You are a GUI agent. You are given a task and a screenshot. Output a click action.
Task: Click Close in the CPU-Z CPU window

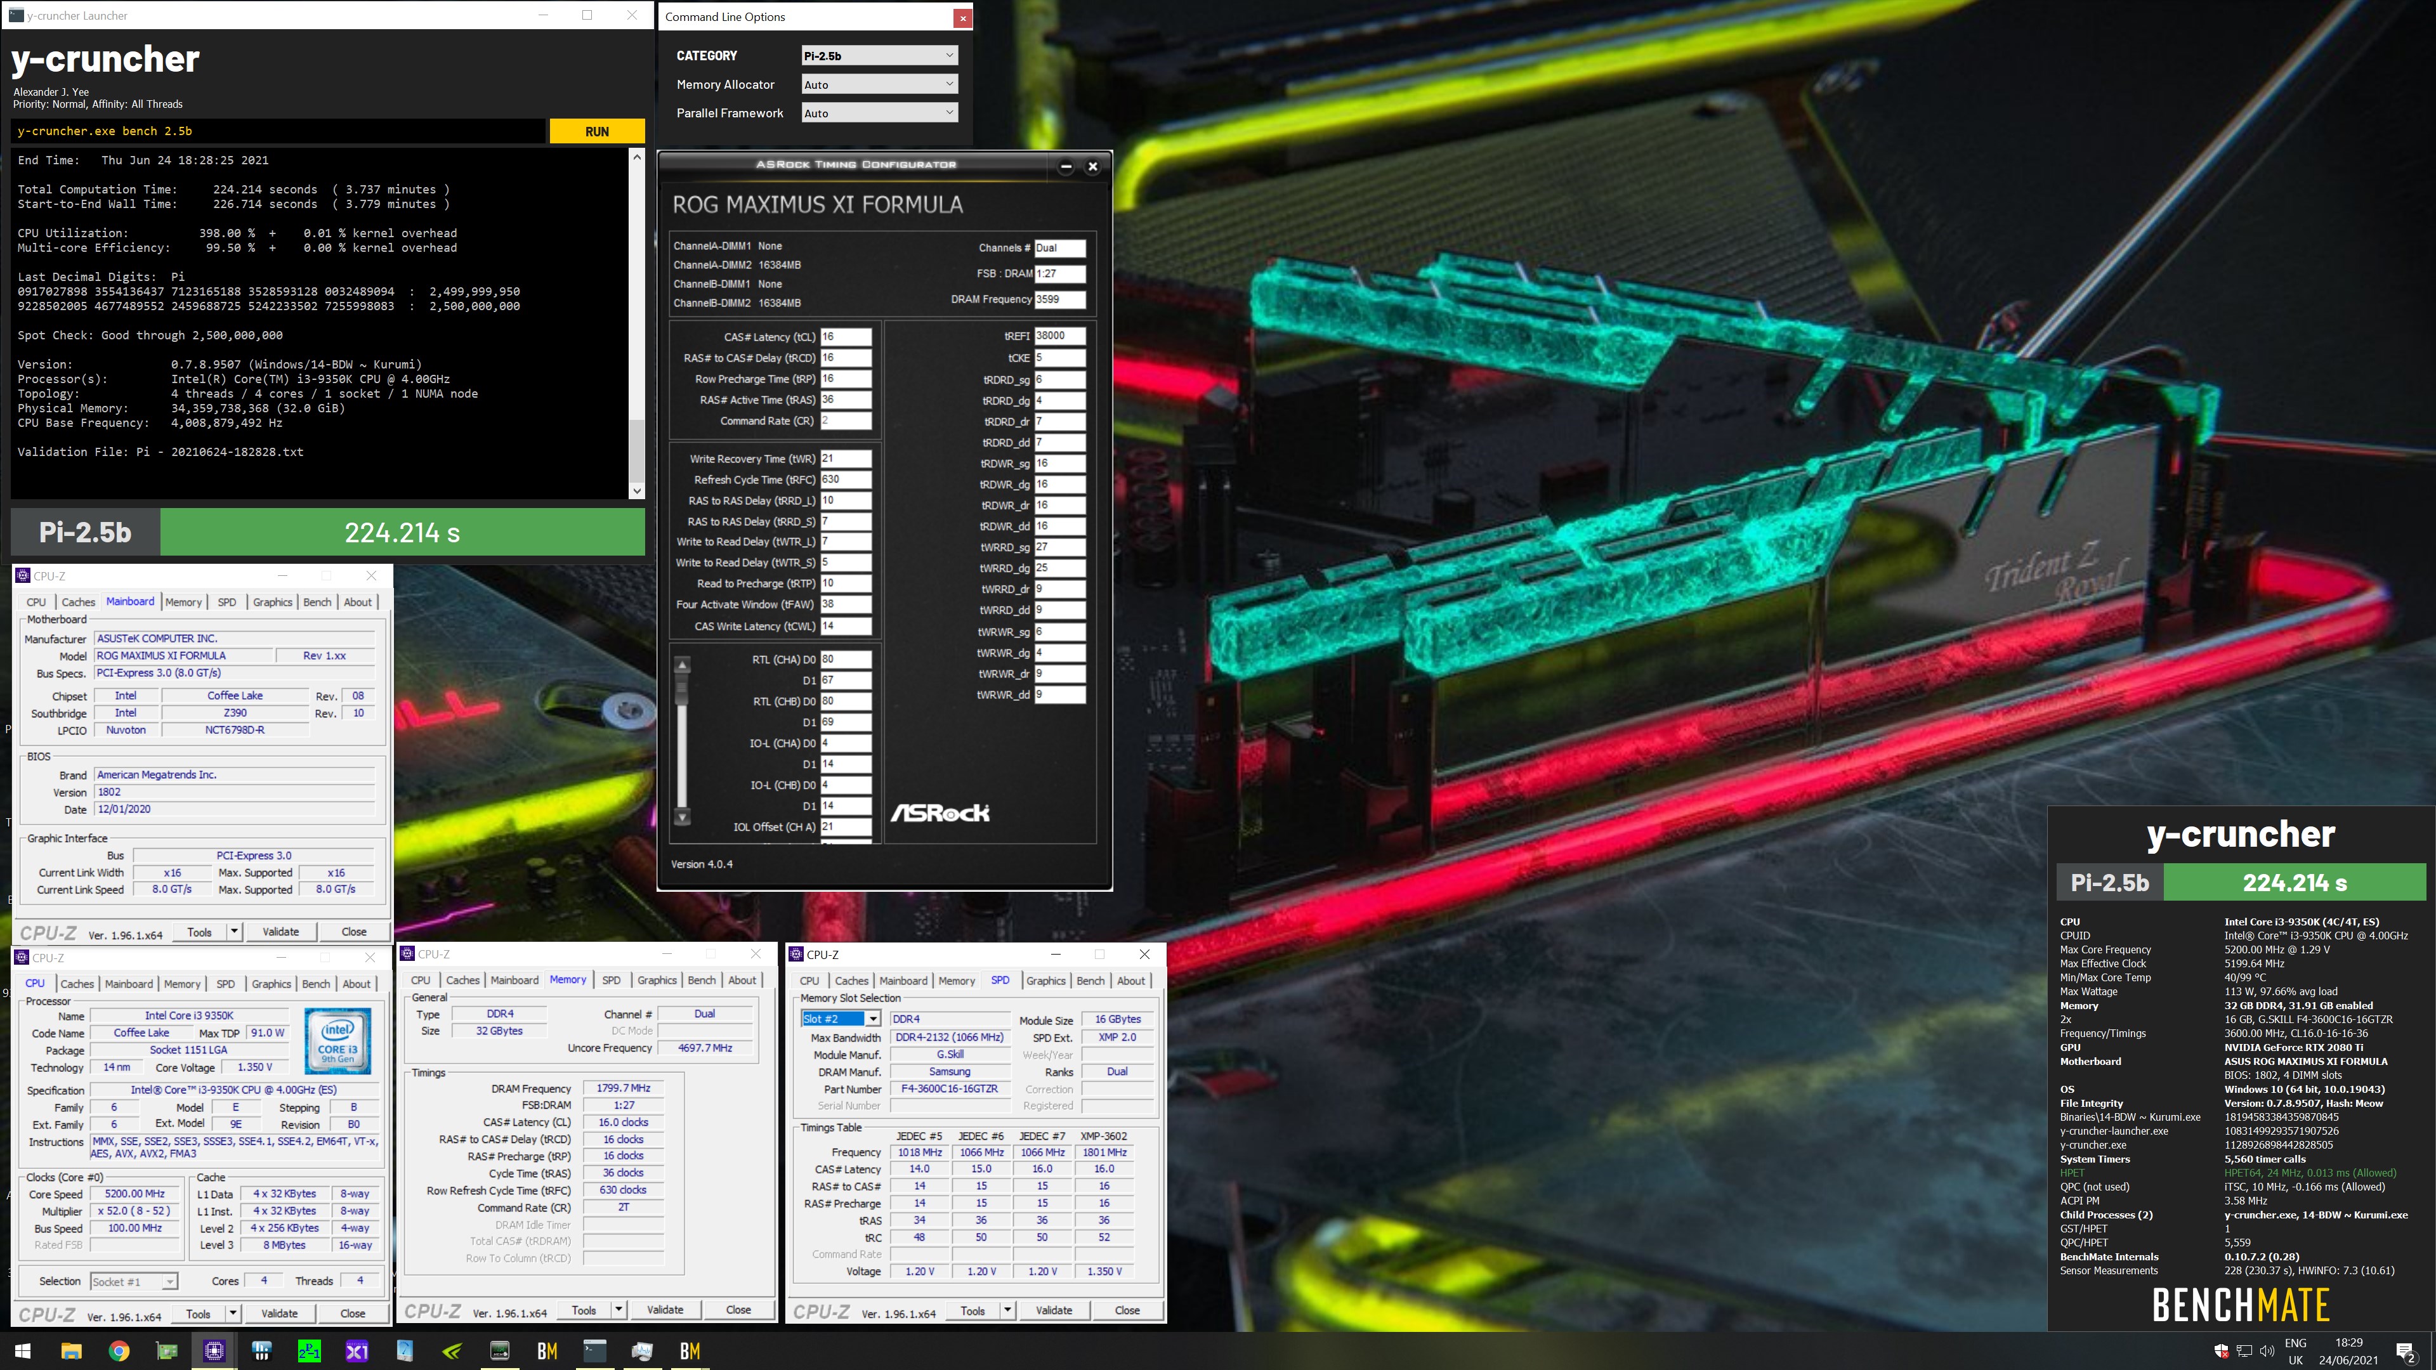[x=353, y=1314]
